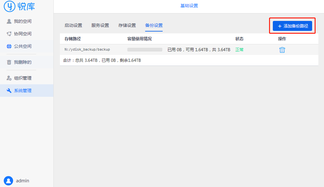Click the 容量使用情况 column header

140,39
